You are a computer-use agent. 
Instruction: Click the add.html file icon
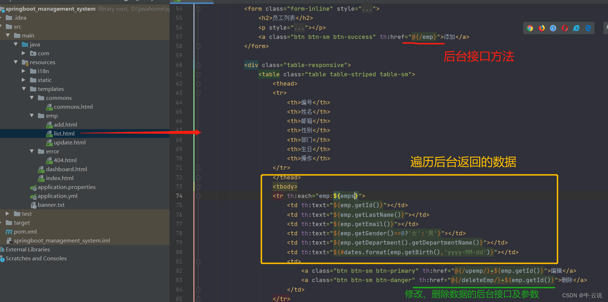(49, 125)
